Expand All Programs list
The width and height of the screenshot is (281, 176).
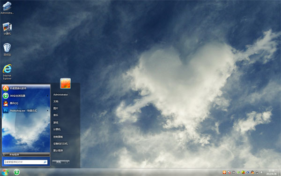pos(26,154)
